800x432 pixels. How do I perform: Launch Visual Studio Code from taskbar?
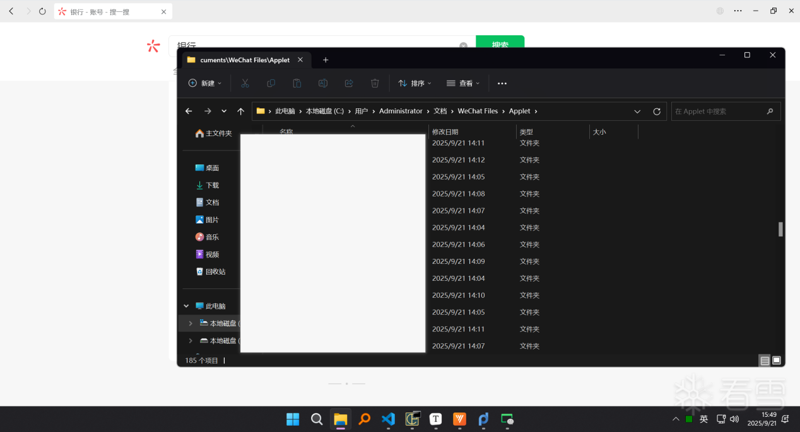(388, 419)
